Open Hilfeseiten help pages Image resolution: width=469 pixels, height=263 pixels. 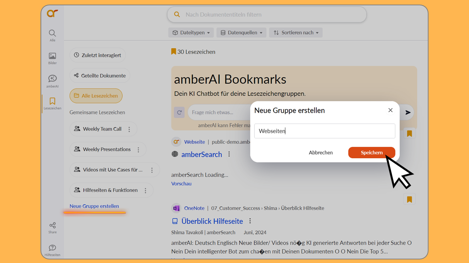coord(52,250)
